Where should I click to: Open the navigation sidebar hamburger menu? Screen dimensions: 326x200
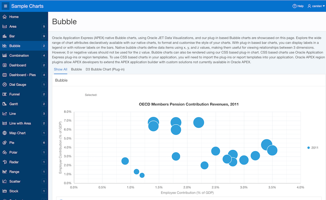pos(5,6)
